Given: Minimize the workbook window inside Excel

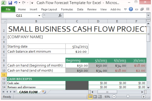Looking at the screenshot, I should tap(137, 9).
